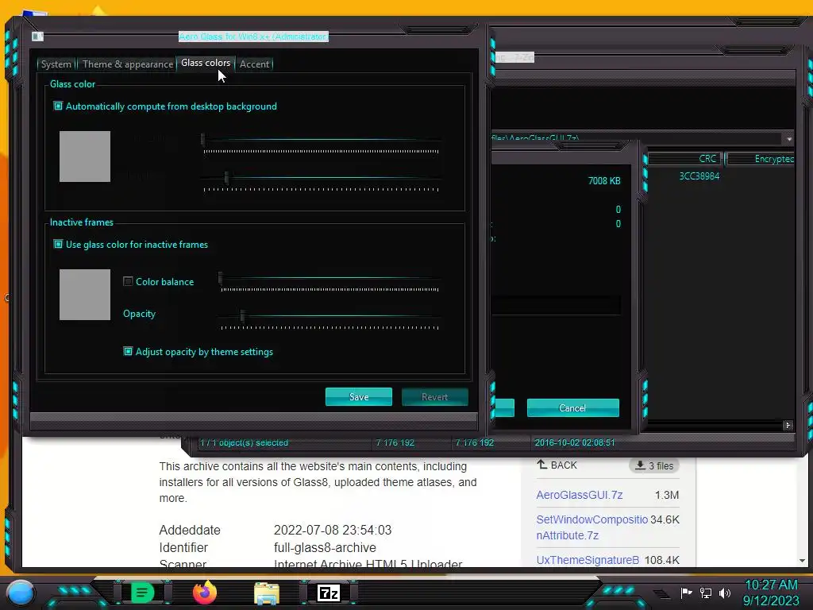
Task: Click the inactive frames Color balance slider
Action: point(329,280)
